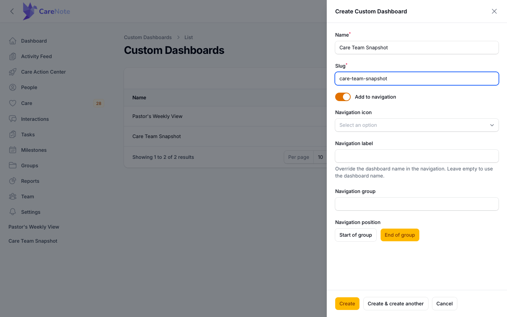The width and height of the screenshot is (507, 317).
Task: Click the 28 badge beside Care
Action: click(x=99, y=103)
